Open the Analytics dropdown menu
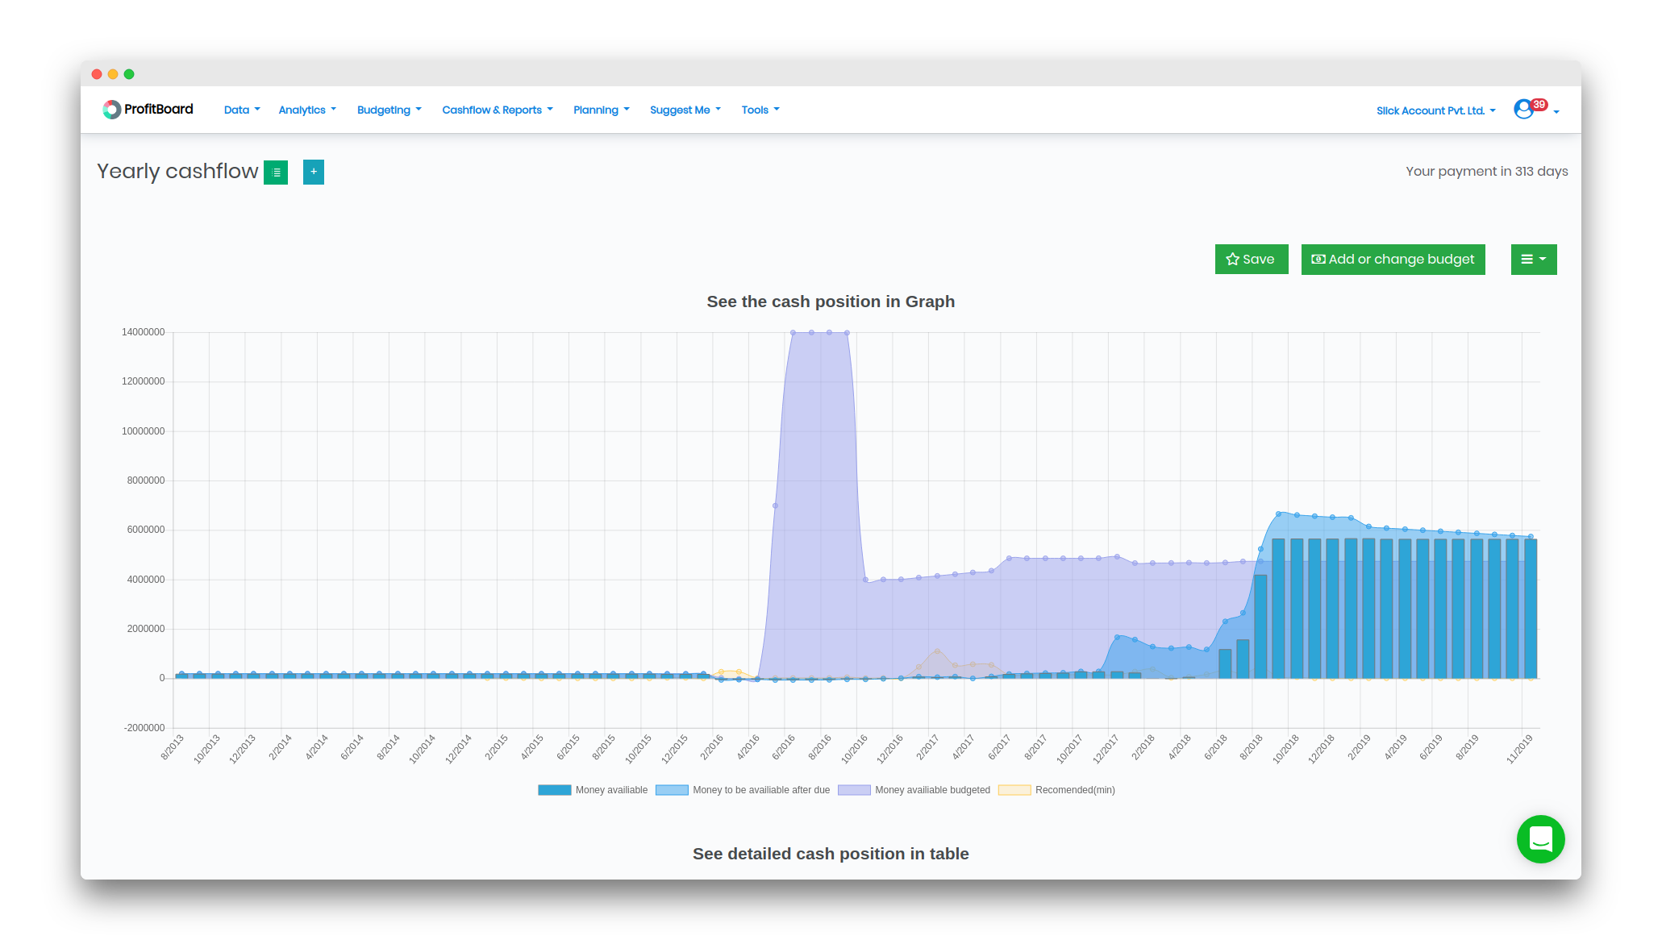 click(307, 110)
